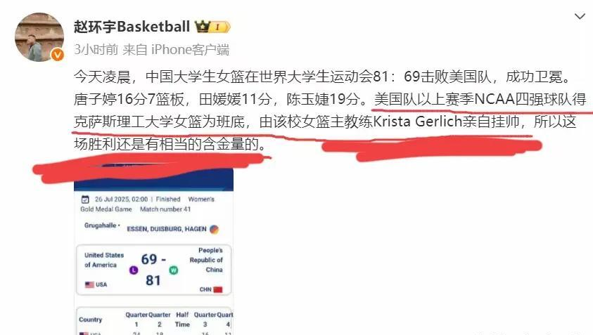Click the green W win indicator
Image resolution: width=593 pixels, height=335 pixels.
[174, 270]
